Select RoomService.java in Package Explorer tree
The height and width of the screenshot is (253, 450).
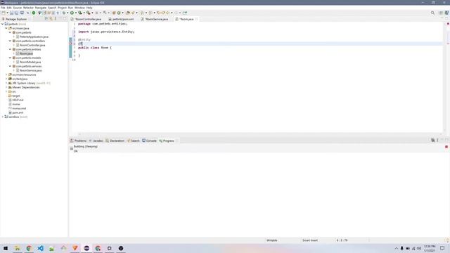[30, 70]
